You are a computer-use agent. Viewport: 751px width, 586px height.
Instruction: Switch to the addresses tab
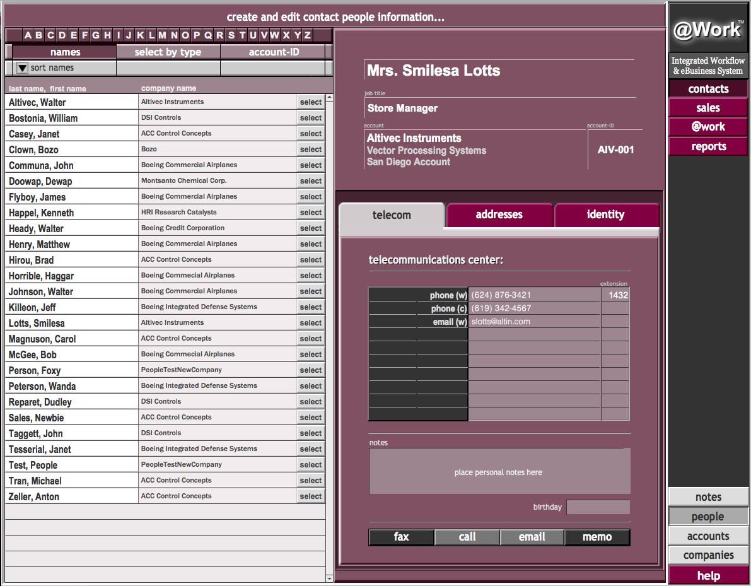click(x=499, y=215)
